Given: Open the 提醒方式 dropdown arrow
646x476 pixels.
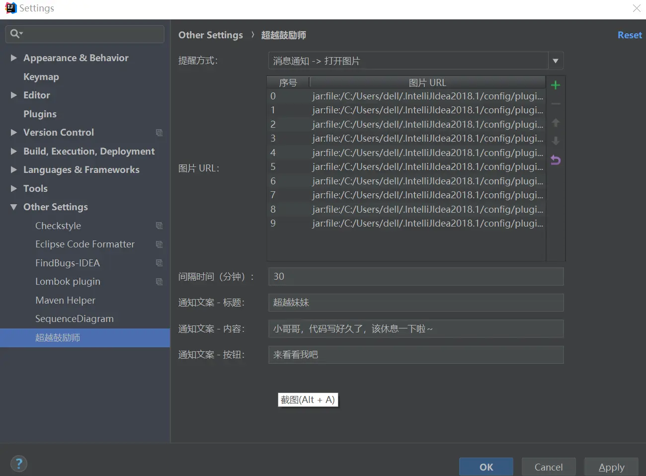Looking at the screenshot, I should click(x=556, y=61).
